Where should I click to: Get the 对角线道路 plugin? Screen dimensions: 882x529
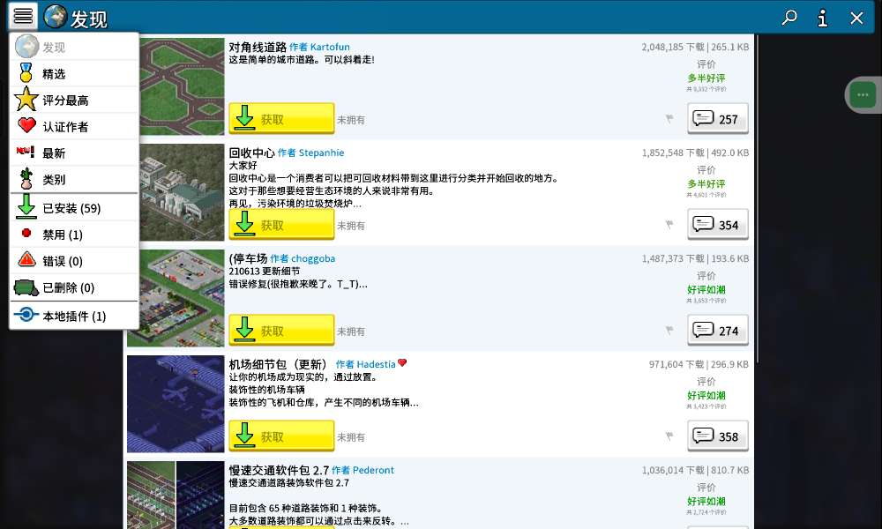281,118
